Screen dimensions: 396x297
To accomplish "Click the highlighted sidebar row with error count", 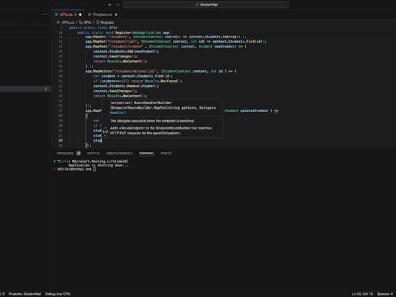I will click(x=25, y=88).
